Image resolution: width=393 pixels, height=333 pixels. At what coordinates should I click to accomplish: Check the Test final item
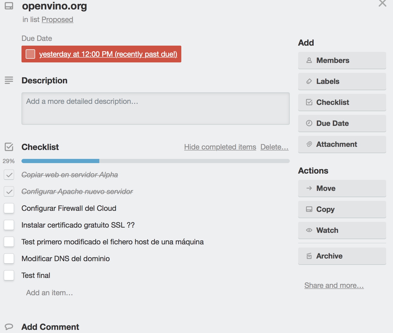(x=9, y=275)
